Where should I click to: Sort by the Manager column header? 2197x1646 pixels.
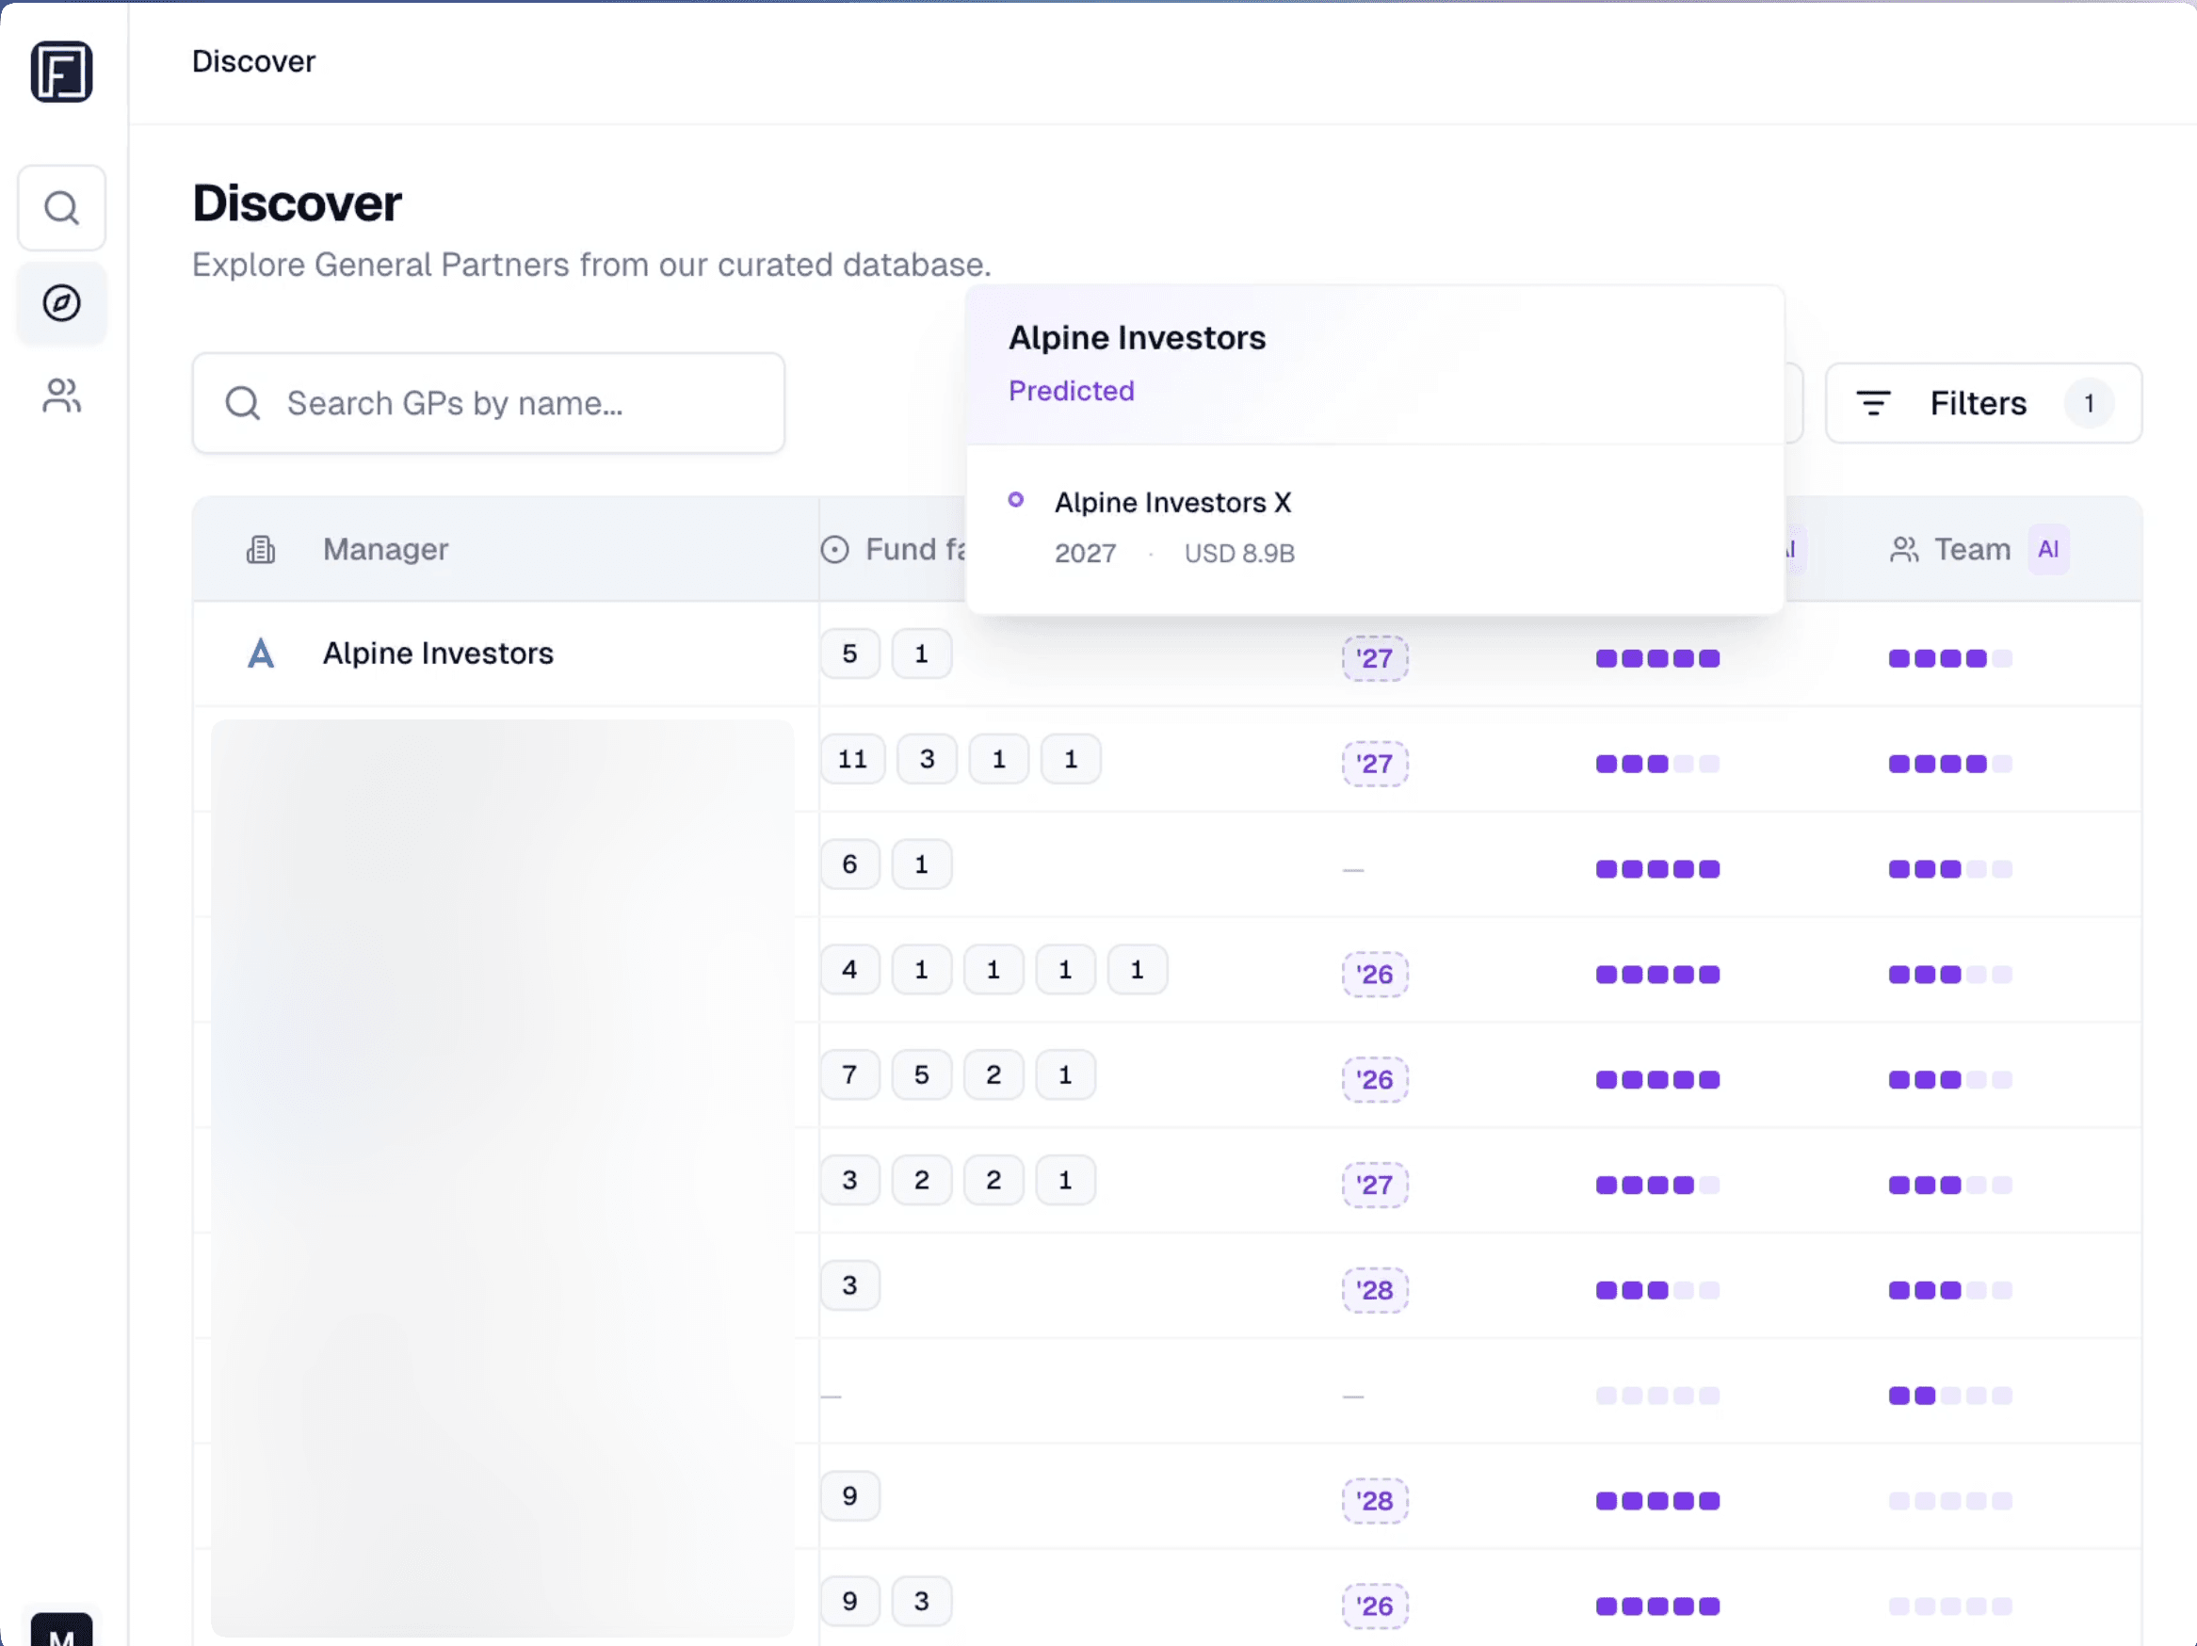(385, 549)
